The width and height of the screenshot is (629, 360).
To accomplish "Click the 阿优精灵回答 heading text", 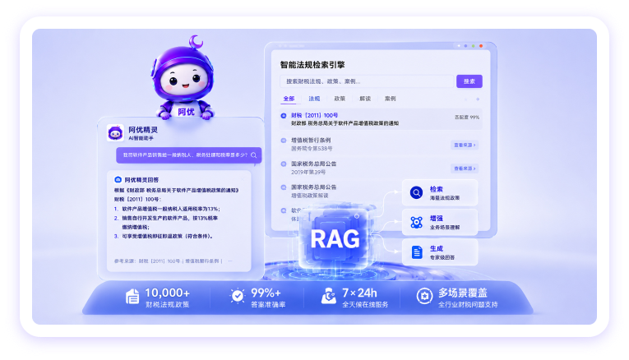I will pyautogui.click(x=141, y=180).
